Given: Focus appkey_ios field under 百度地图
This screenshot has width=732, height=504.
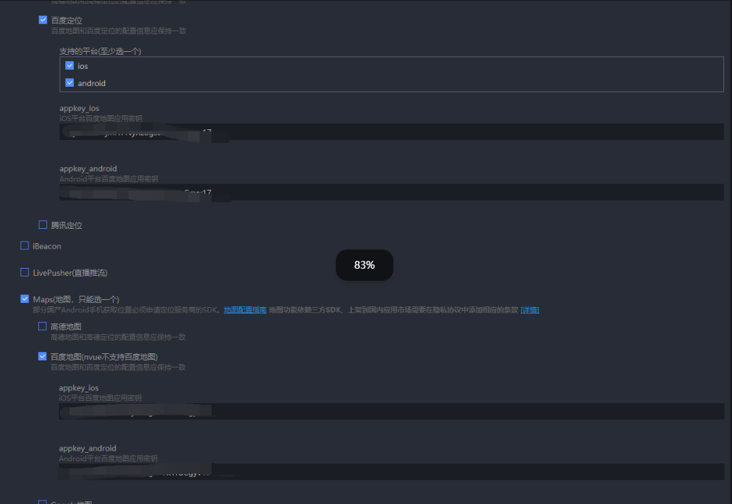Looking at the screenshot, I should tap(392, 411).
